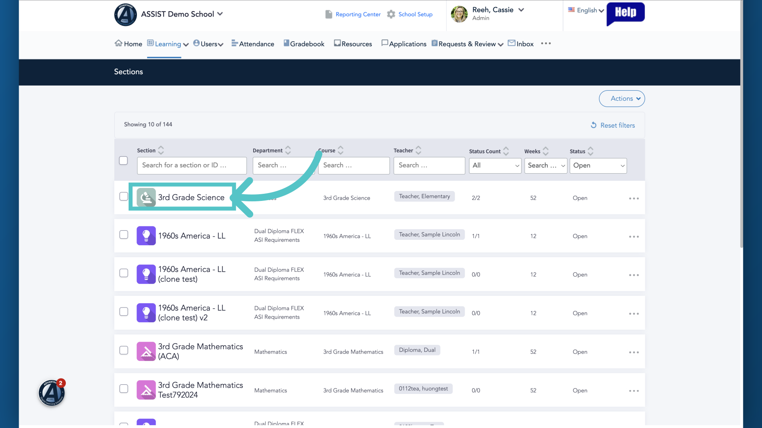762x428 pixels.
Task: Check the 3rd Grade Science row checkbox
Action: (x=124, y=197)
